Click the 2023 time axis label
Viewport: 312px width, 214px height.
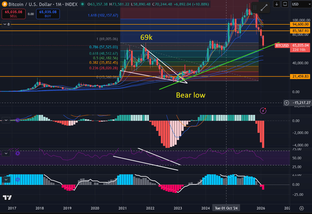click(178, 208)
